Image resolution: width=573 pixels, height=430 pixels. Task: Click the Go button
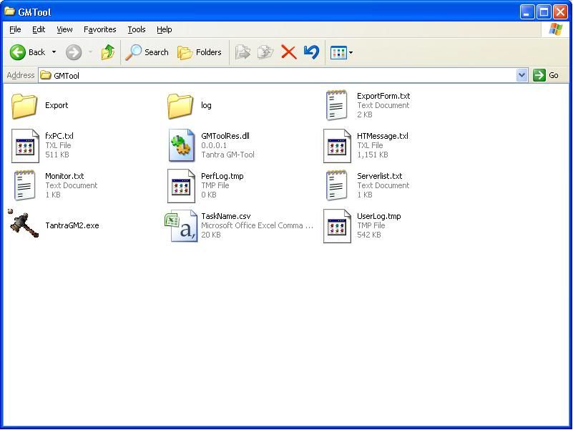[546, 75]
